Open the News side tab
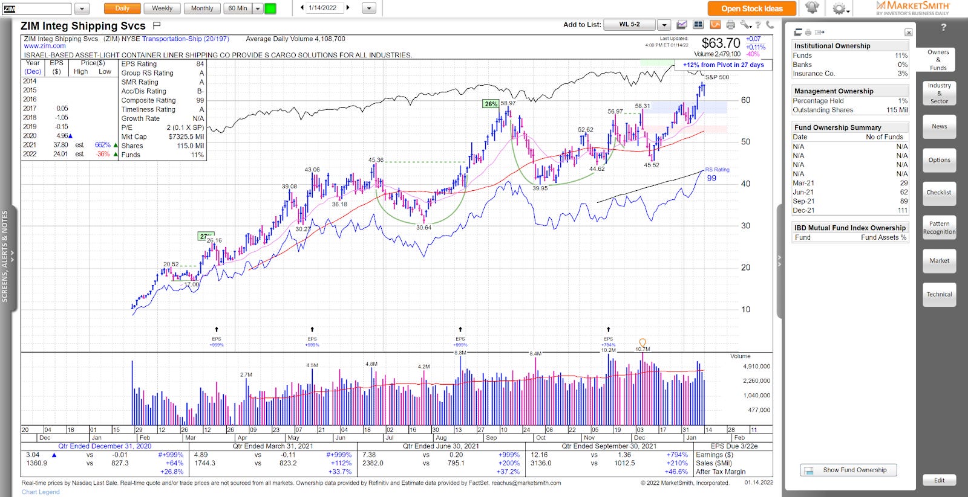This screenshot has width=968, height=497. (939, 126)
